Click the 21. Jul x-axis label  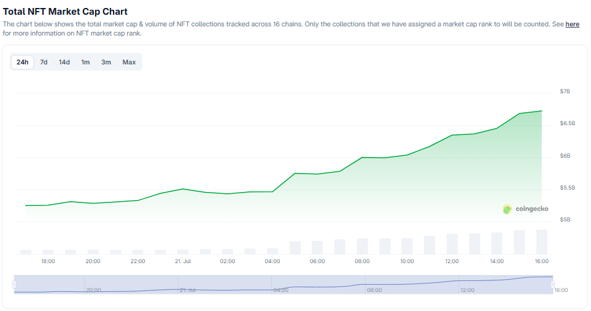tap(183, 261)
